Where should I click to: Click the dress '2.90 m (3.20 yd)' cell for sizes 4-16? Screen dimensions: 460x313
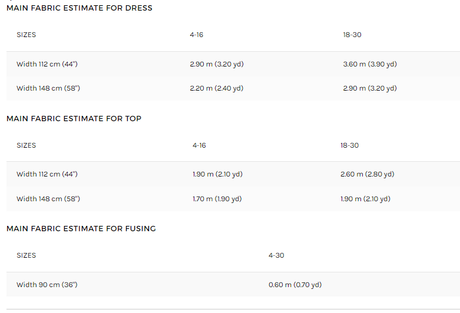(x=217, y=64)
